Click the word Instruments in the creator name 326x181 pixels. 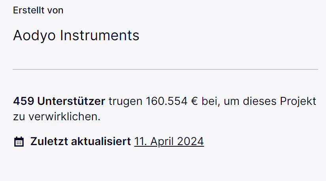100,35
